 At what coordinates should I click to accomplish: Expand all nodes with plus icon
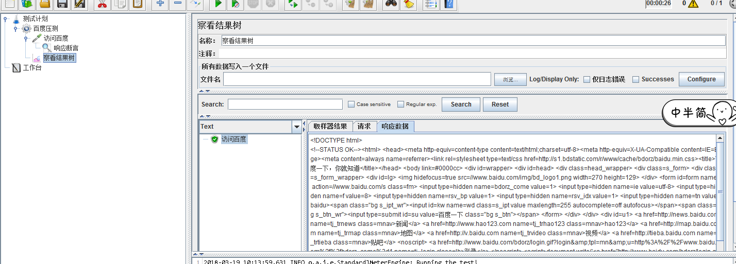click(160, 4)
